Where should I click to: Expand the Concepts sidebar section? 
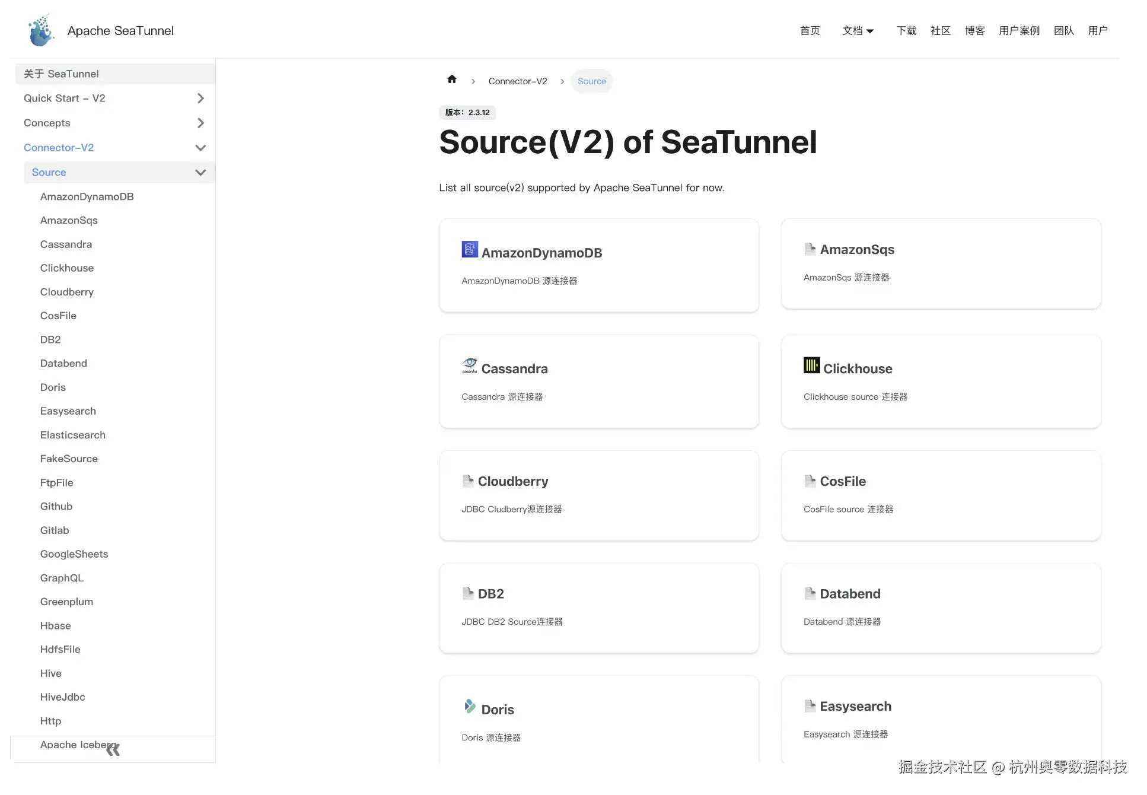click(200, 123)
